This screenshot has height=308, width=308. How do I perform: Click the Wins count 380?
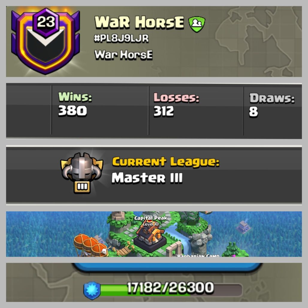pyautogui.click(x=73, y=111)
